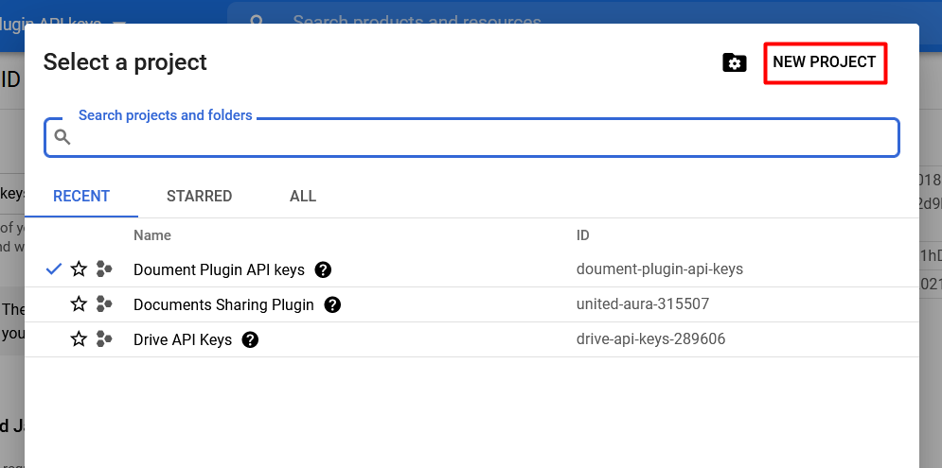The width and height of the screenshot is (942, 468).
Task: Switch to the ALL tab
Action: tap(303, 197)
